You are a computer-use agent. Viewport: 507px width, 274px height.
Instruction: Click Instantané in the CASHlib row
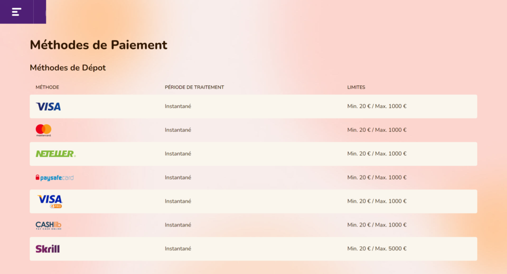pos(178,225)
